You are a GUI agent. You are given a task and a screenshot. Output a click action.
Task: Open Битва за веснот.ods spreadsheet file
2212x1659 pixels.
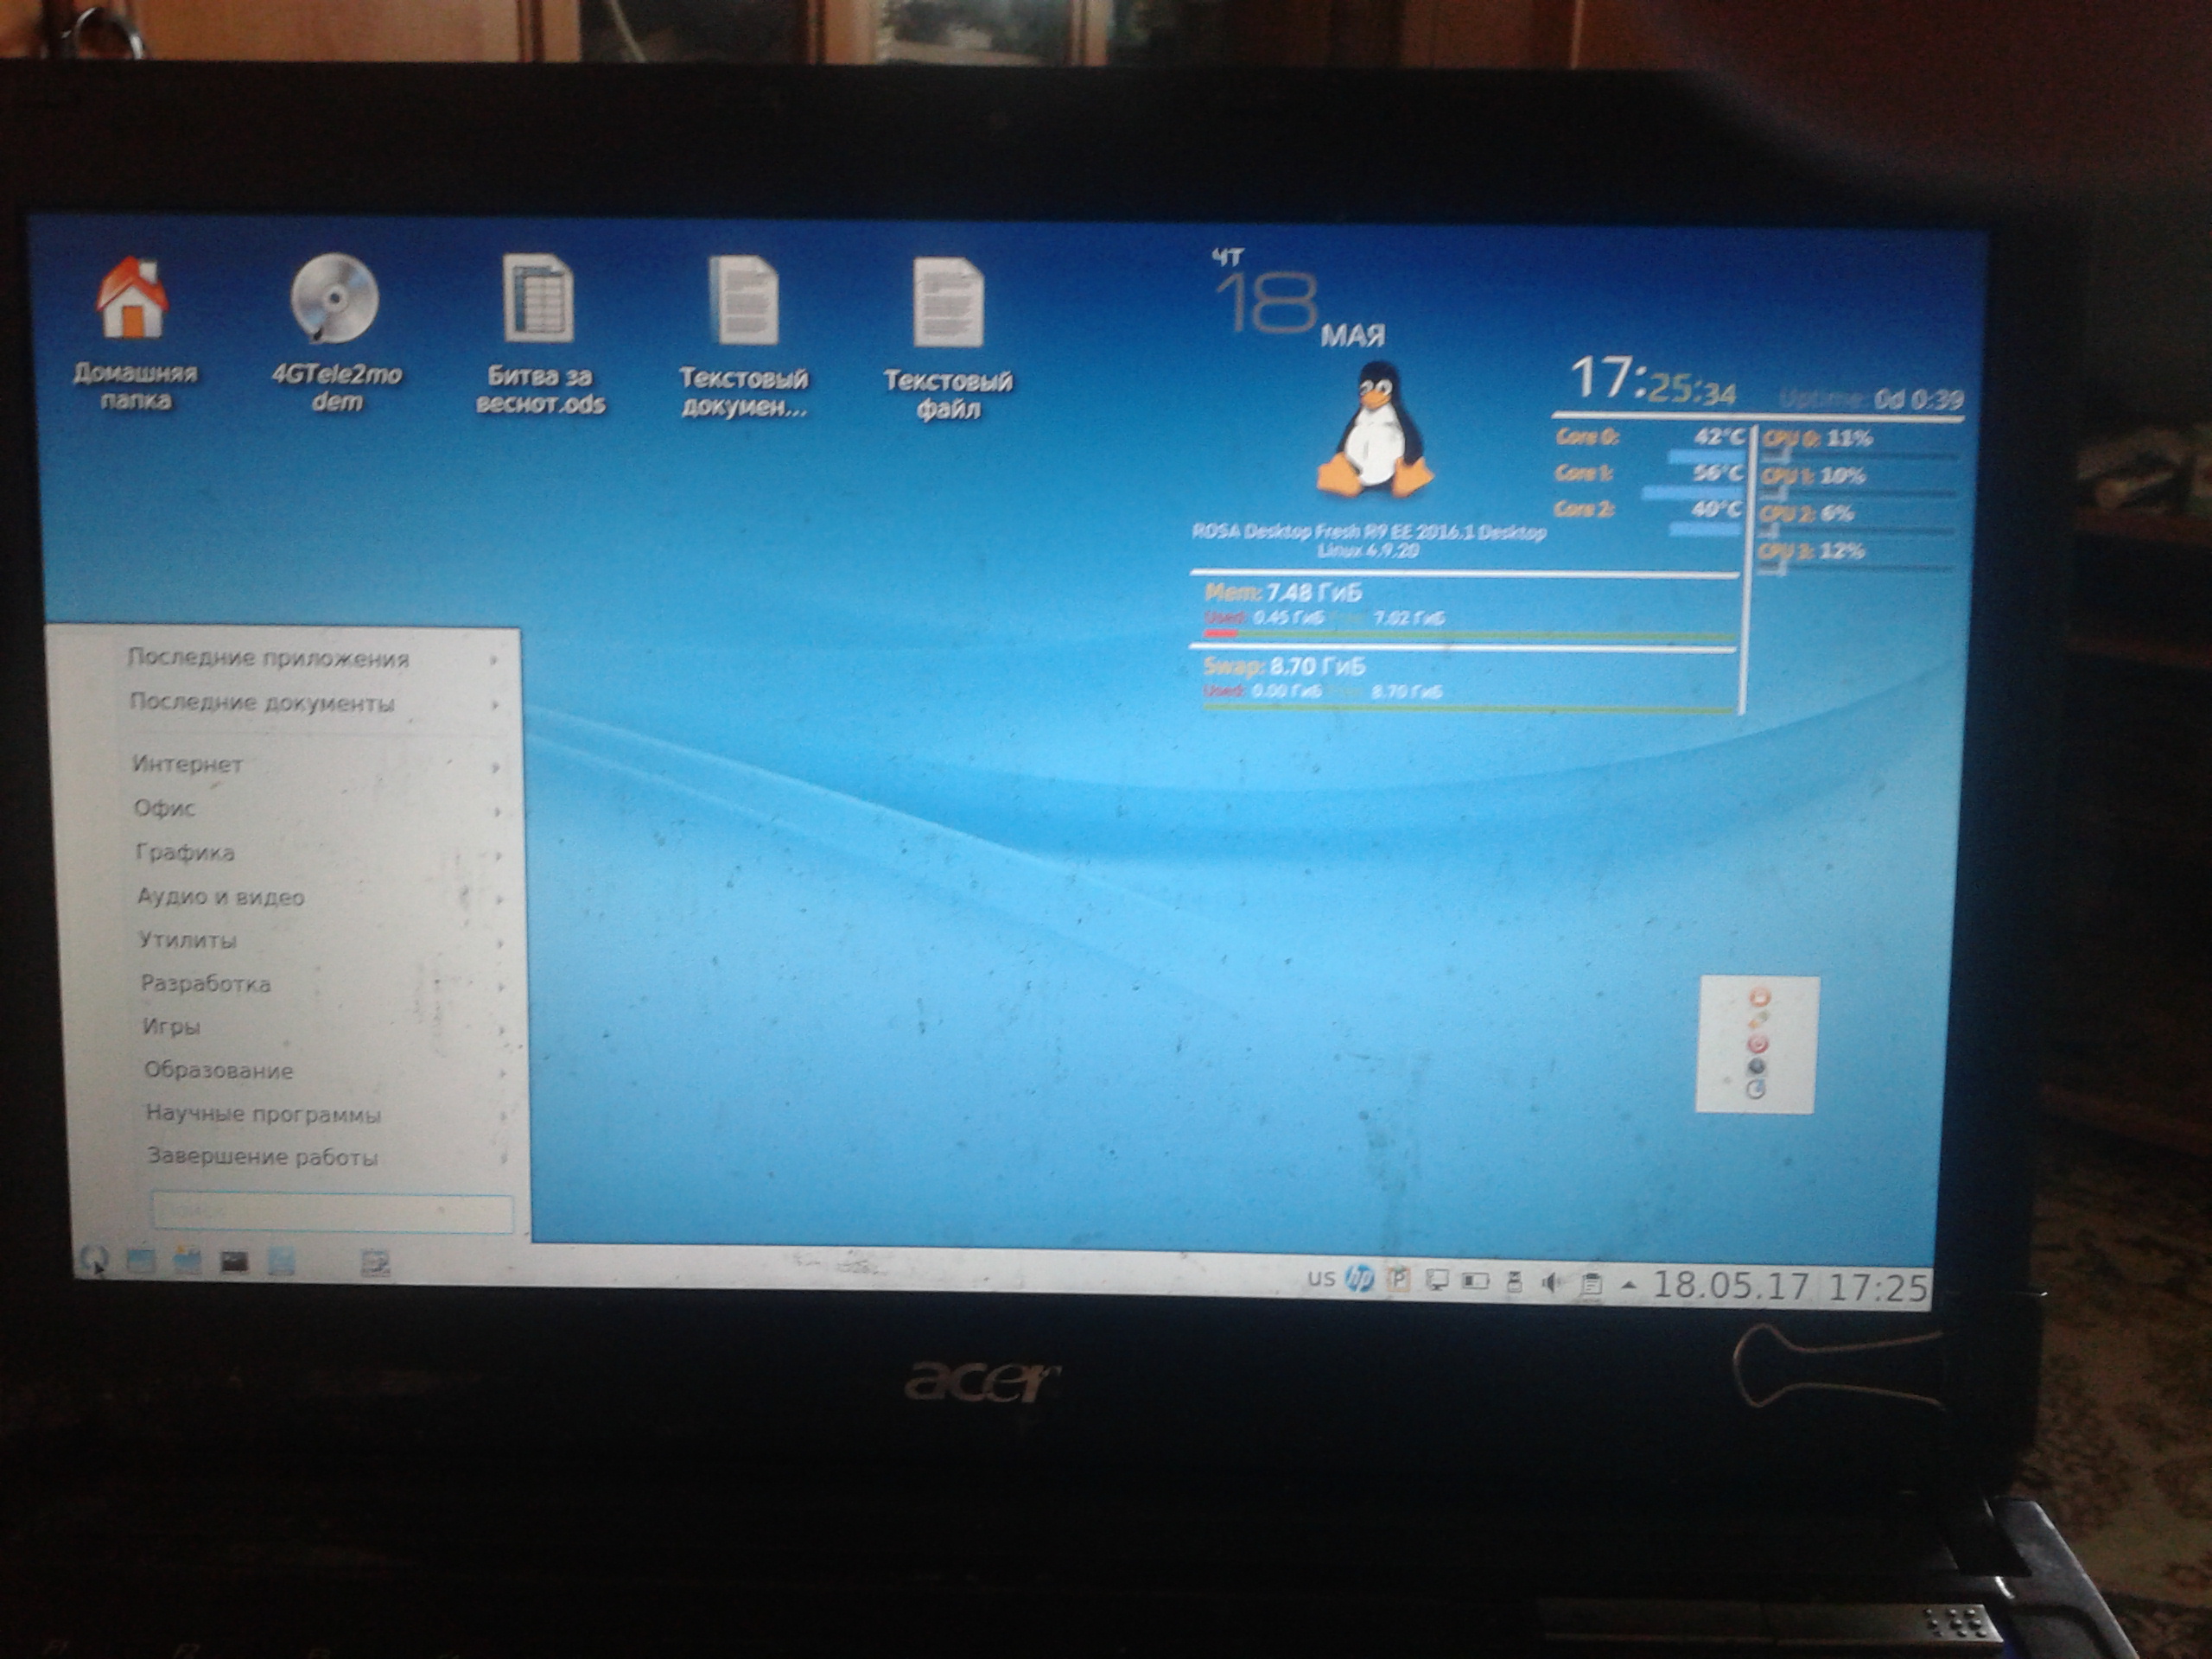pyautogui.click(x=539, y=300)
